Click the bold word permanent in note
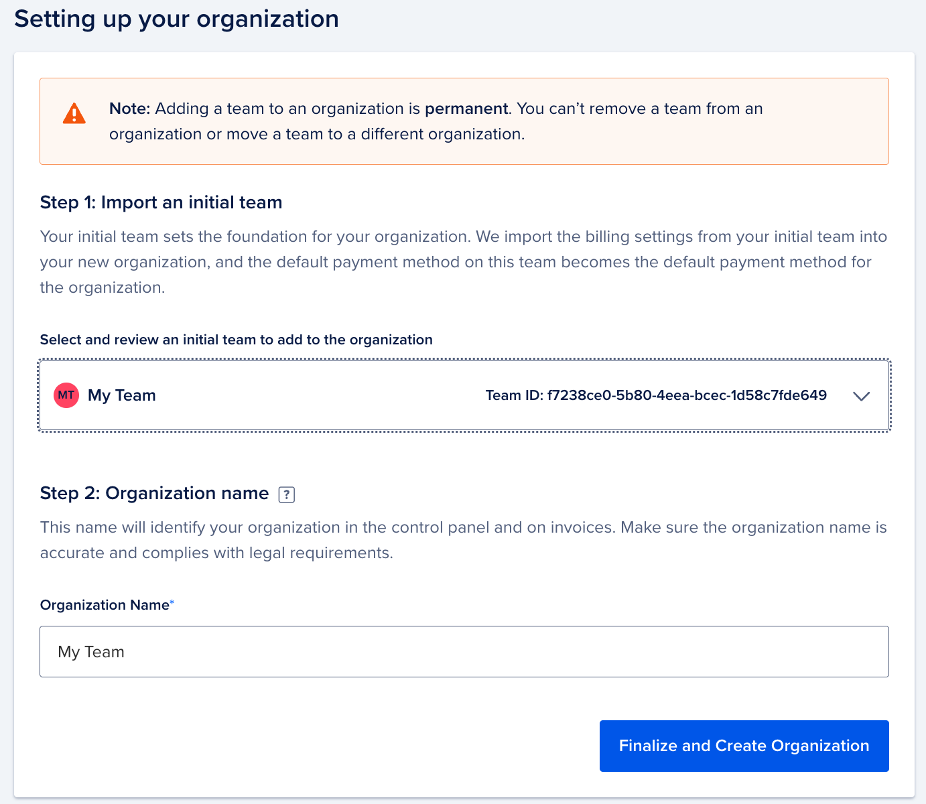The image size is (926, 804). [x=466, y=109]
